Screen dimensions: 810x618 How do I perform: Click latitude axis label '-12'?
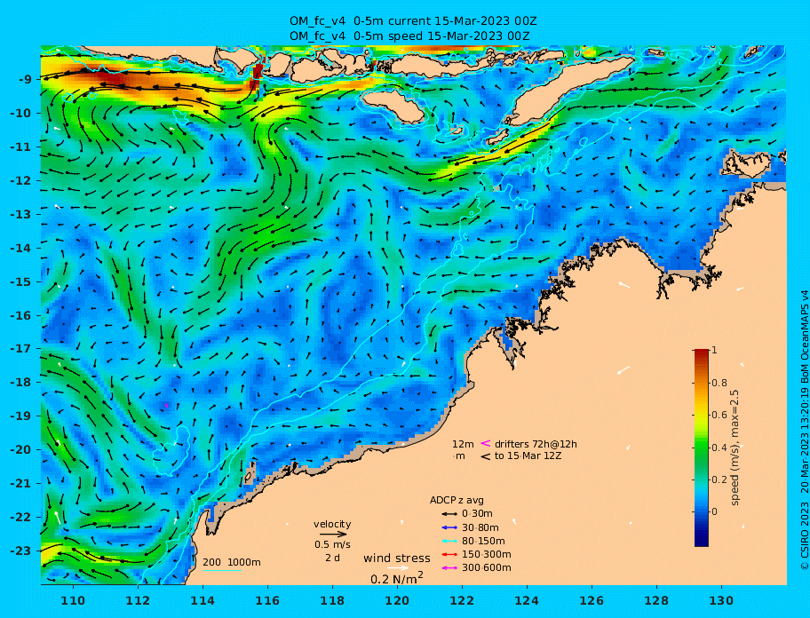pyautogui.click(x=20, y=181)
